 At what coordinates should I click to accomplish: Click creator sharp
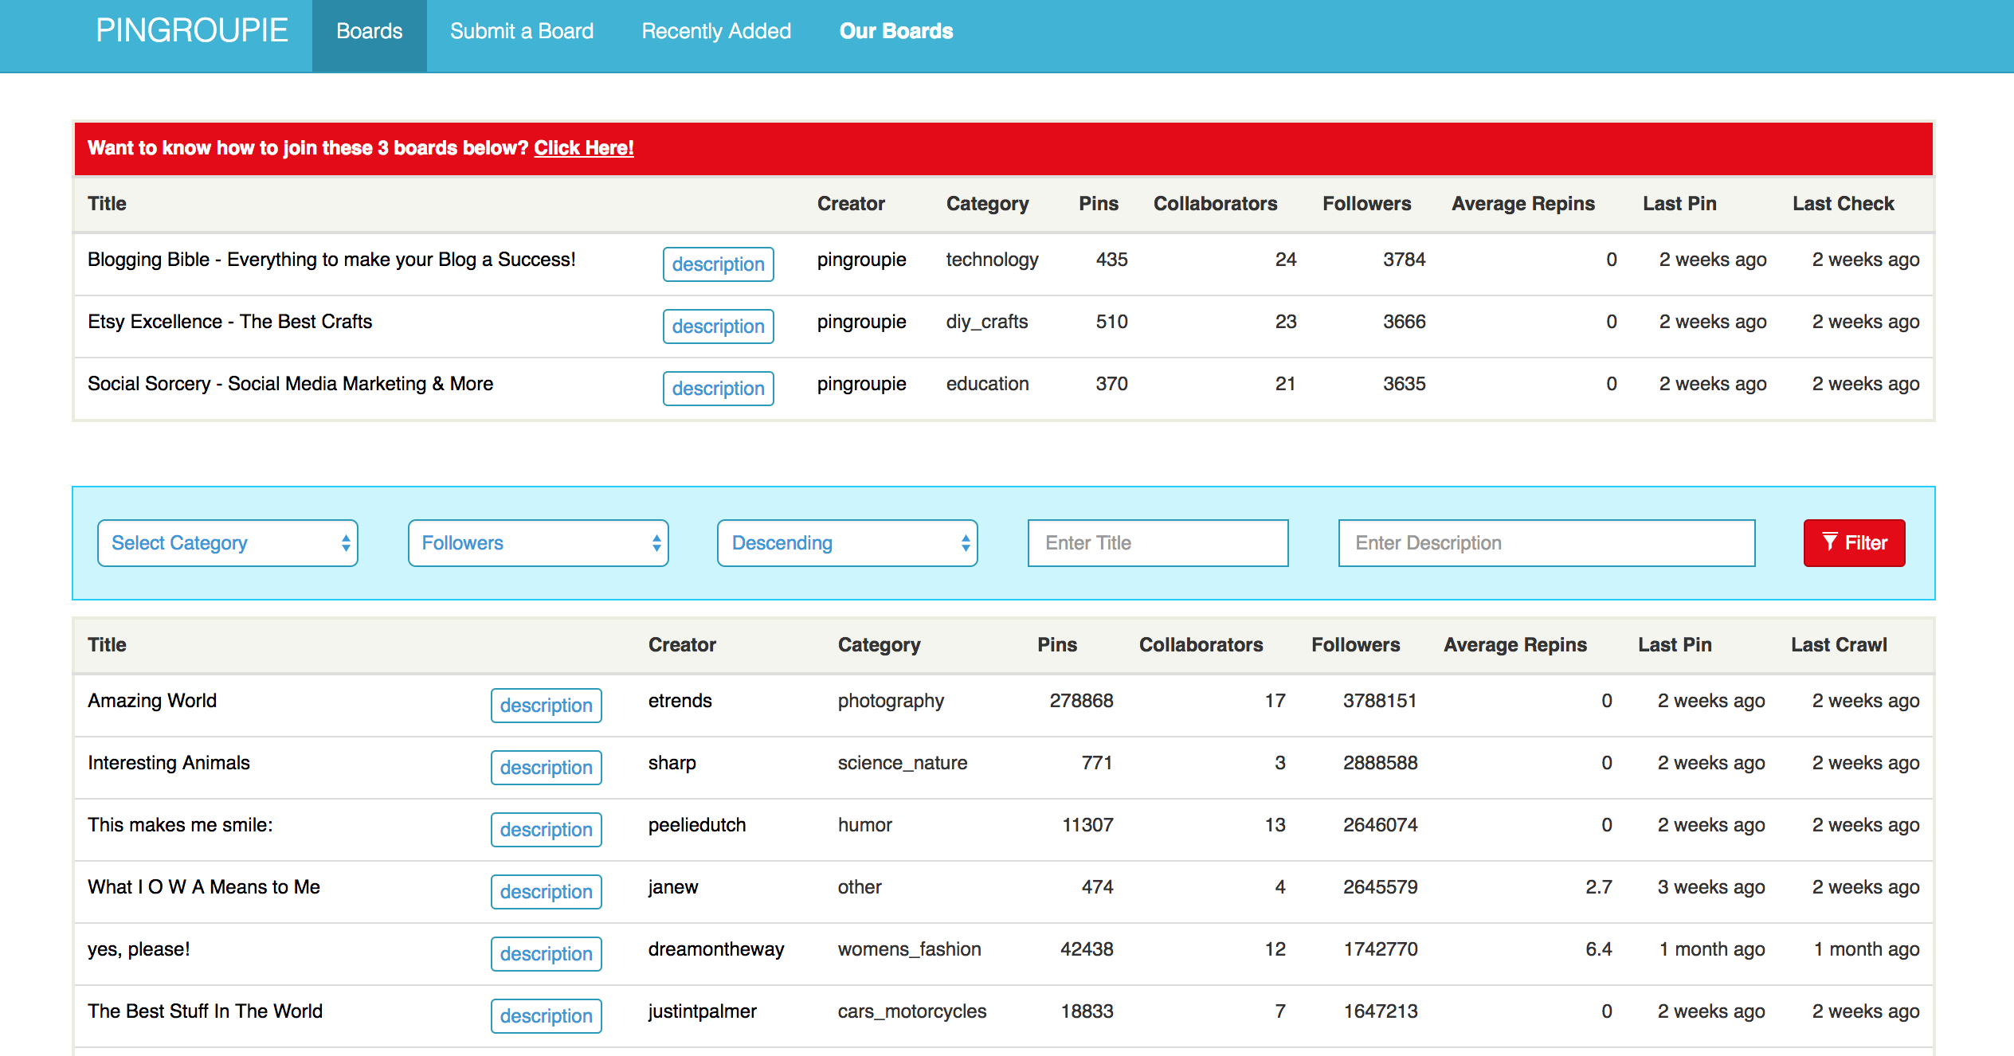tap(672, 763)
